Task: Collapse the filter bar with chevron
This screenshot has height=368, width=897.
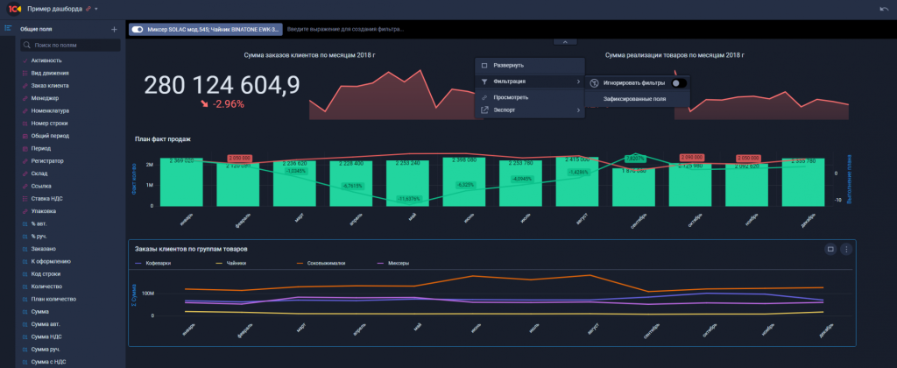Action: [566, 41]
